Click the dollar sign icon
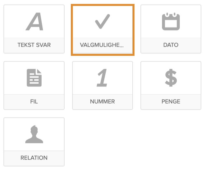Viewport: 210px width, 177px height. click(171, 78)
